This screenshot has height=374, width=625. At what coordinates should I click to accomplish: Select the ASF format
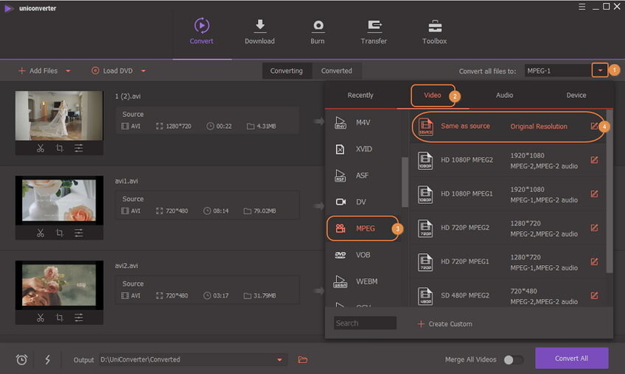[363, 175]
